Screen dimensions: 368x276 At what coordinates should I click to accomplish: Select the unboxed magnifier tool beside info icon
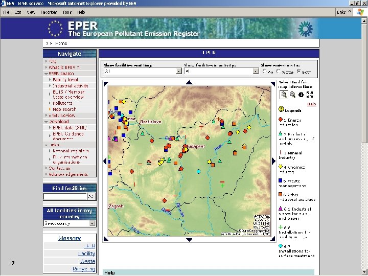292,95
